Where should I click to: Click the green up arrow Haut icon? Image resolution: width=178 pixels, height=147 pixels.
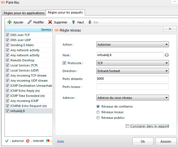(74, 22)
